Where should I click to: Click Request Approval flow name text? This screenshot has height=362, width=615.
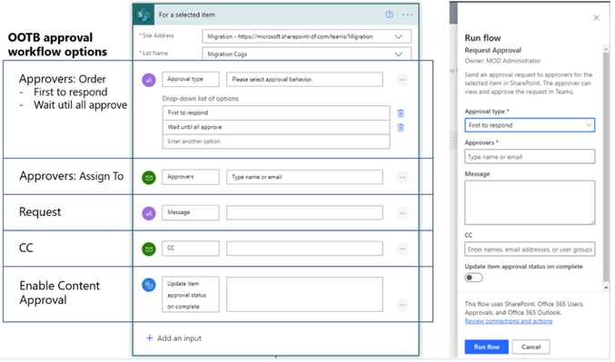pos(493,50)
